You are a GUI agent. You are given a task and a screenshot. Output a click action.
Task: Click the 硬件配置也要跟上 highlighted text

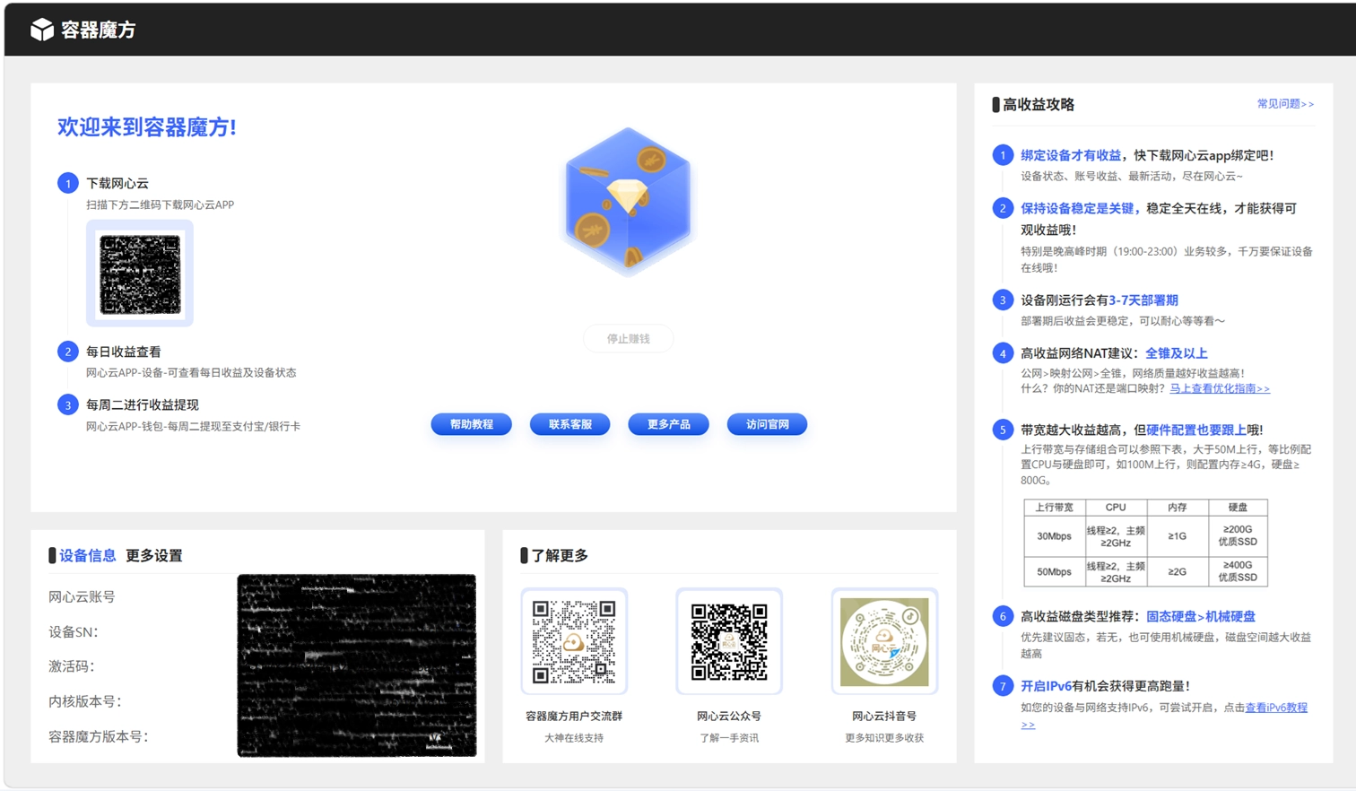click(1196, 430)
